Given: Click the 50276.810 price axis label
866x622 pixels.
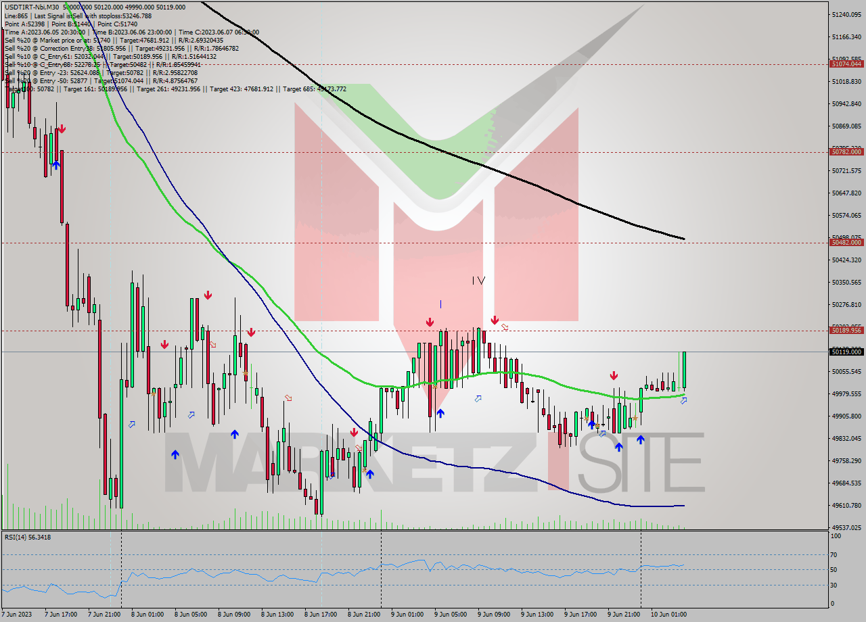Looking at the screenshot, I should (x=848, y=304).
